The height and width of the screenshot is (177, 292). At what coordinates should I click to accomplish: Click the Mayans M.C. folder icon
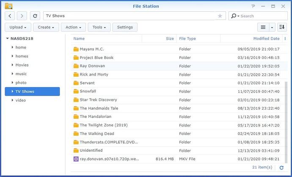pos(76,49)
